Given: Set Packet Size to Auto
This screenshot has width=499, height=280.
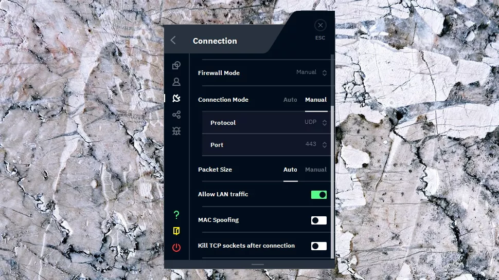Looking at the screenshot, I should [x=290, y=170].
